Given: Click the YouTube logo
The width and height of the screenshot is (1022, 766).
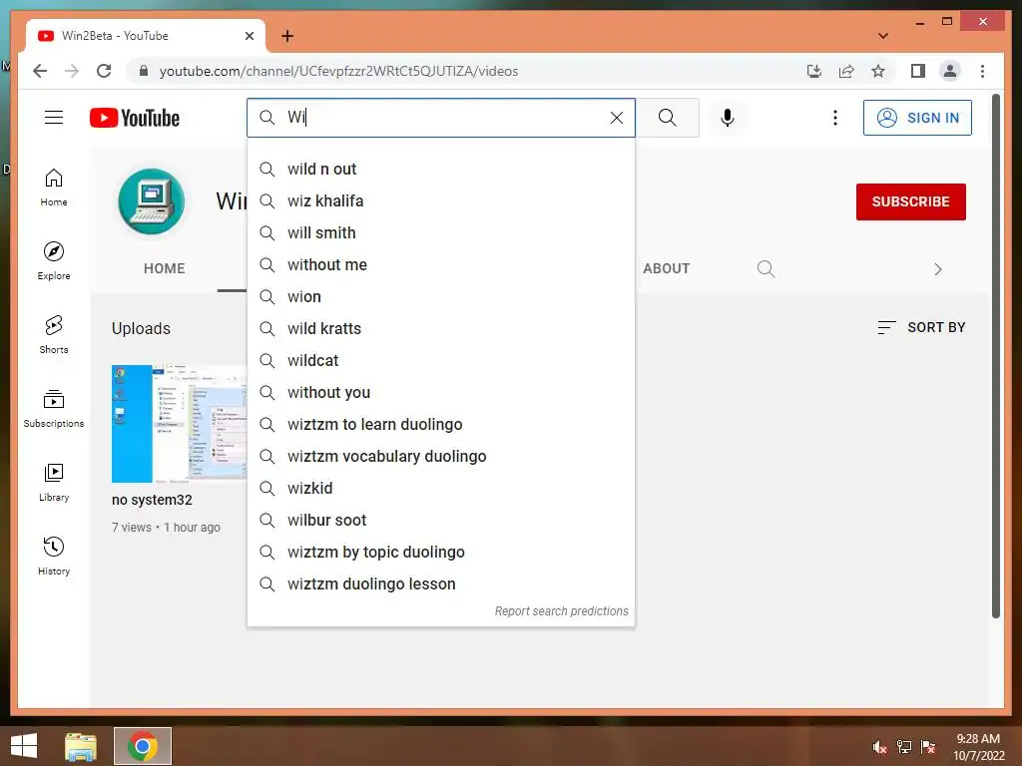Looking at the screenshot, I should point(135,118).
